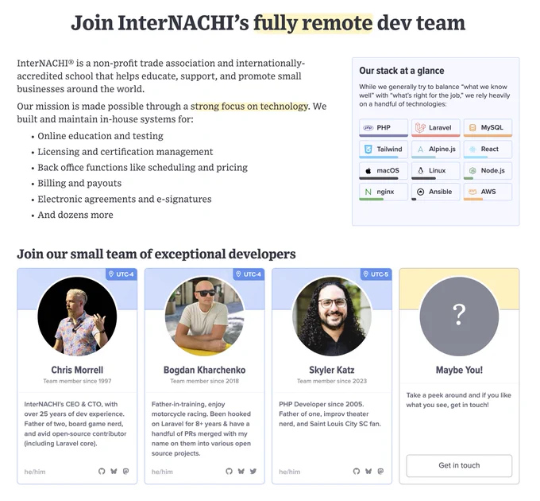Open Chris Morrell's Bluesky butterfly icon
Image resolution: width=540 pixels, height=501 pixels.
[x=114, y=472]
